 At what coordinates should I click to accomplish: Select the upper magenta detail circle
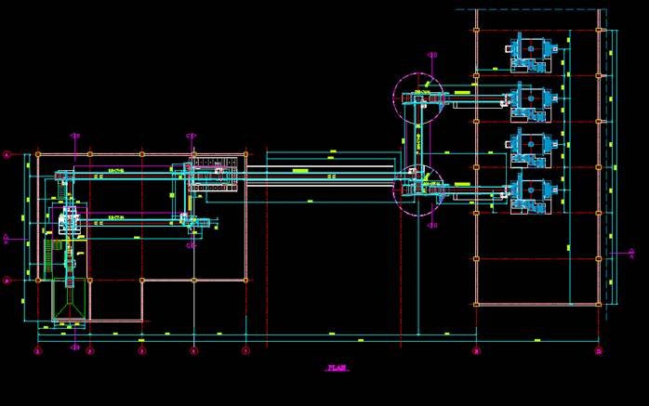[418, 98]
